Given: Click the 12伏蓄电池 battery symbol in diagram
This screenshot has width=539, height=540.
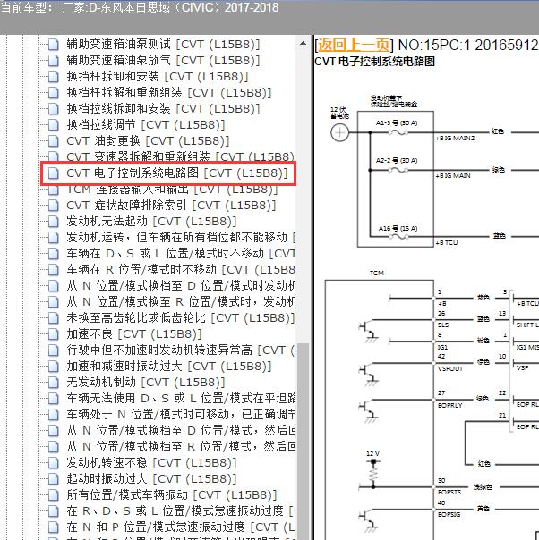Looking at the screenshot, I should pos(340,132).
